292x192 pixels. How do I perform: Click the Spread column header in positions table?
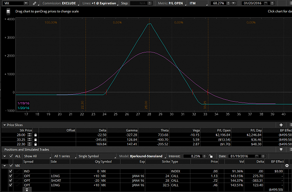pyautogui.click(x=28, y=162)
